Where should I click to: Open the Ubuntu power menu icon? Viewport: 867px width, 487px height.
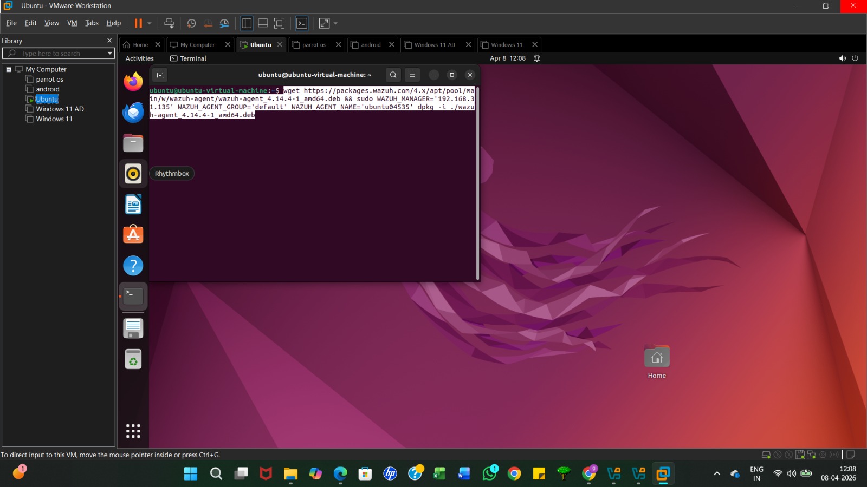point(855,58)
